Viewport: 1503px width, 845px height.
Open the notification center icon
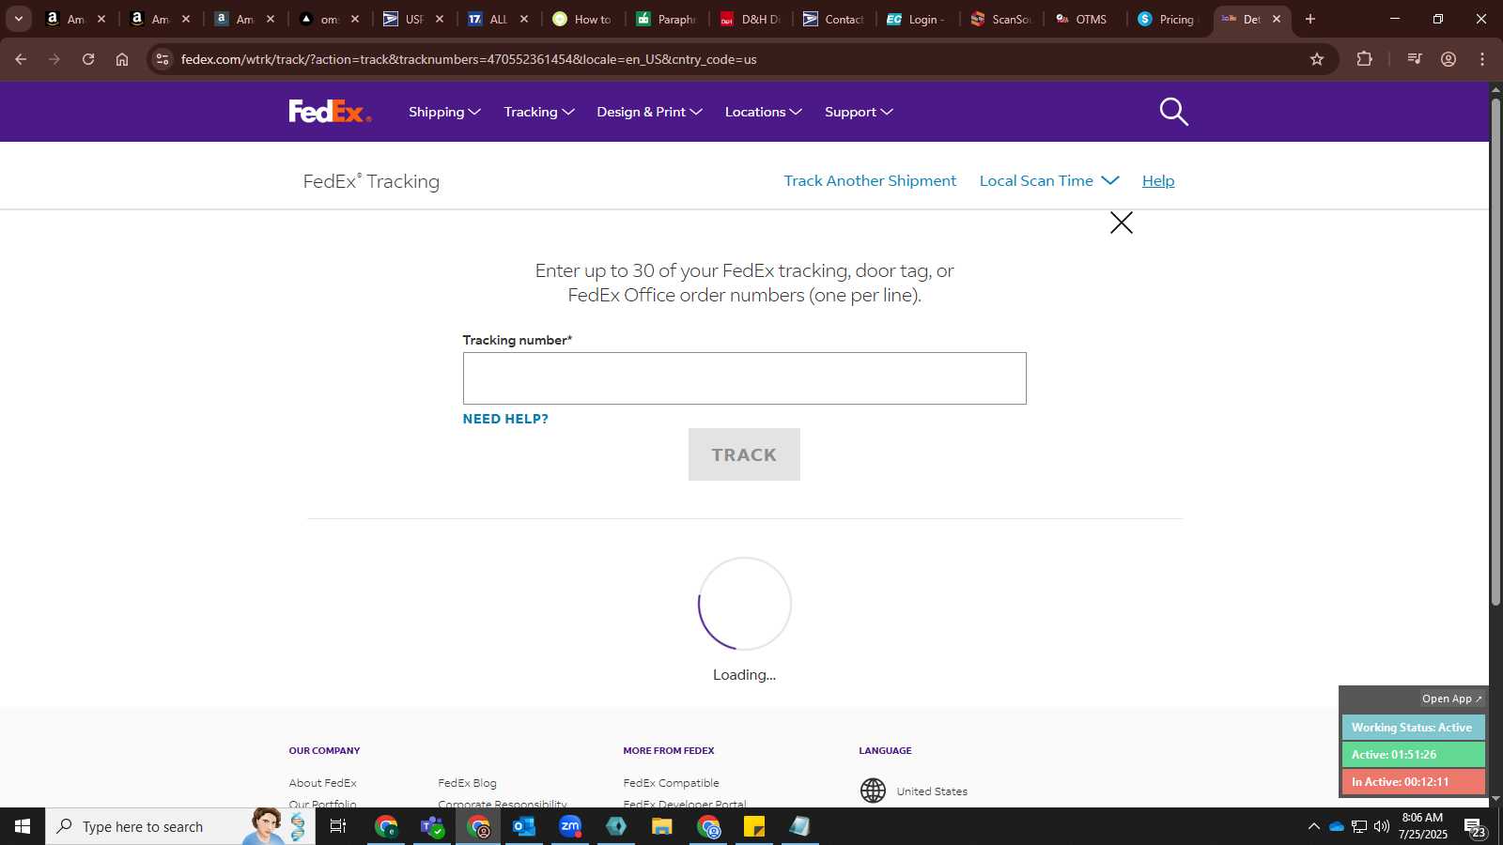coord(1475,827)
